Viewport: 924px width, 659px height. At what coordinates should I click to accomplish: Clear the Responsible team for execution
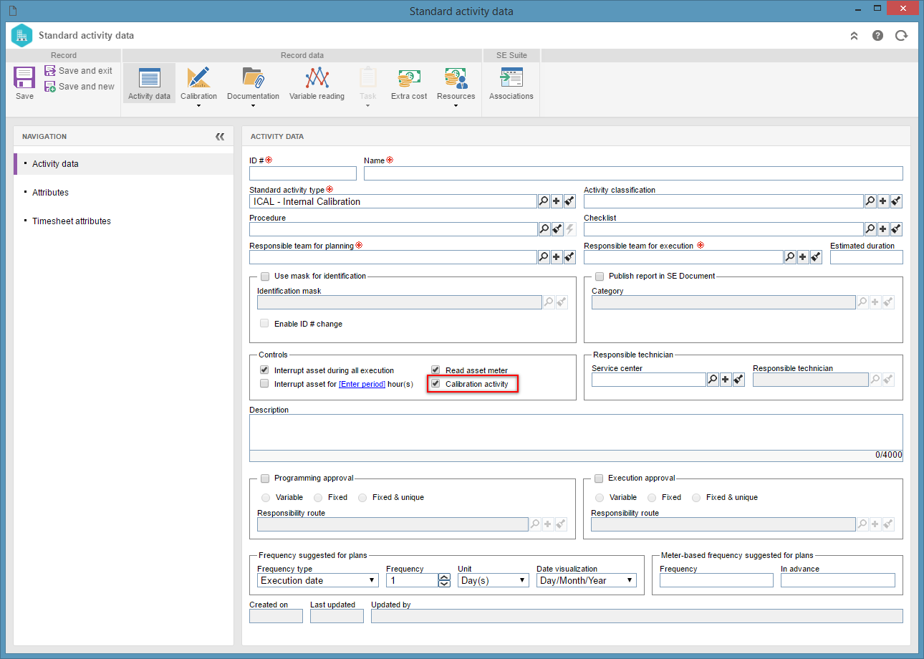(x=816, y=257)
